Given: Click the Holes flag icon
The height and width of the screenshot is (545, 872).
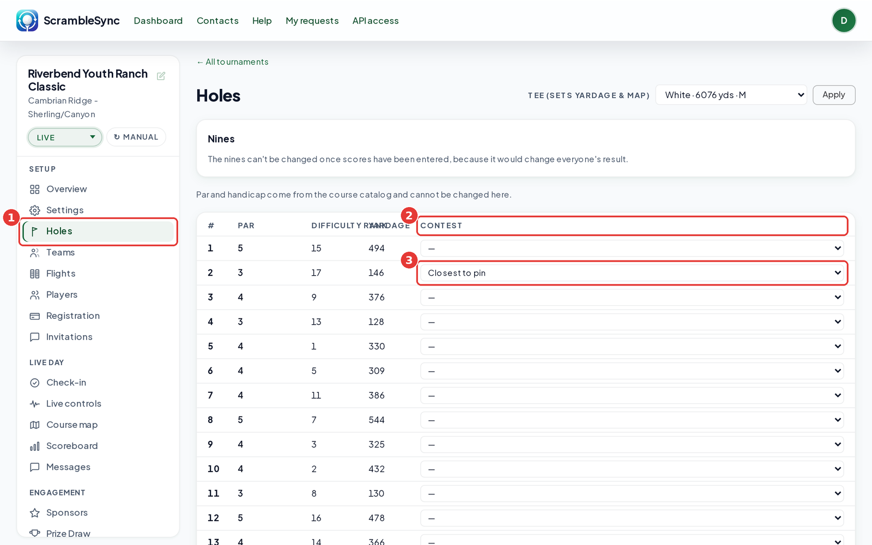Looking at the screenshot, I should coord(35,232).
